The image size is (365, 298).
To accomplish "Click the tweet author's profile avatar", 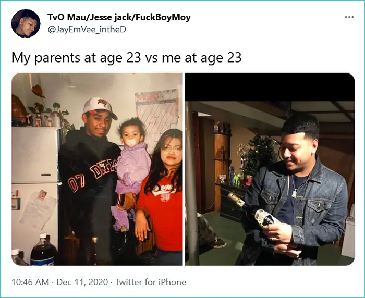I will [26, 23].
